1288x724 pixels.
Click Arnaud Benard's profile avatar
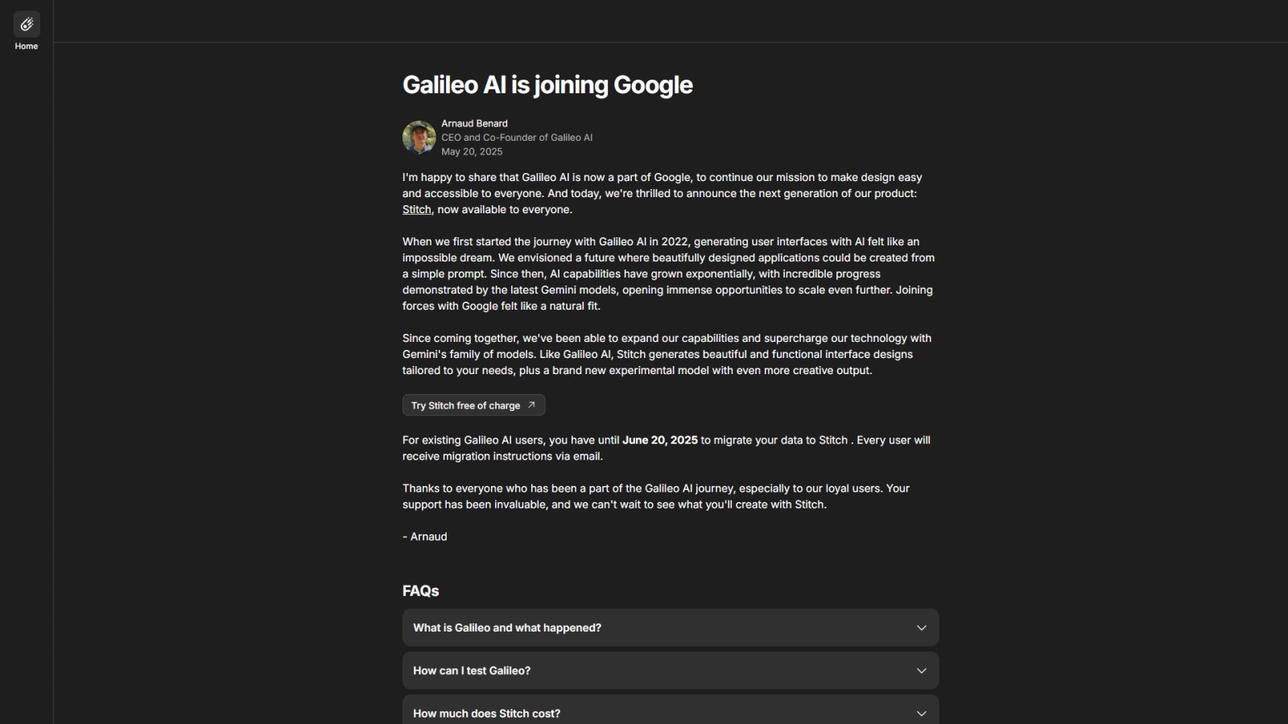pos(419,138)
